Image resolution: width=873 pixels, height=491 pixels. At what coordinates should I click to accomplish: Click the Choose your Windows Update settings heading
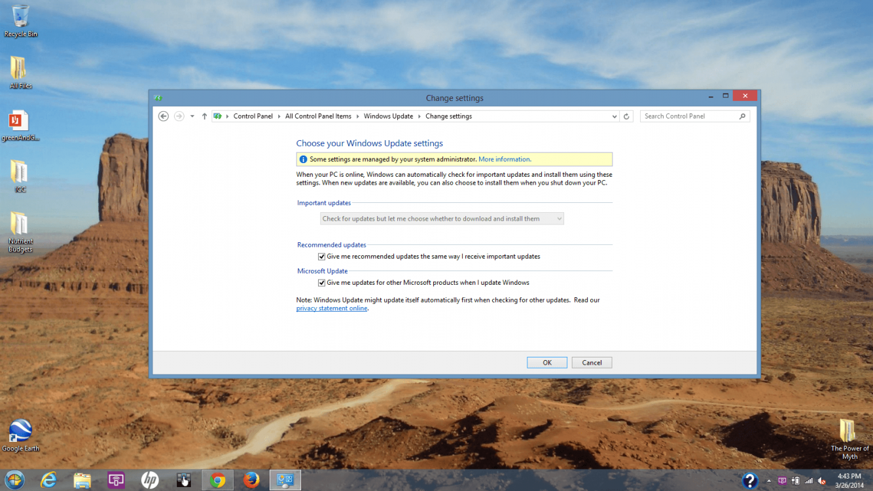pyautogui.click(x=369, y=143)
